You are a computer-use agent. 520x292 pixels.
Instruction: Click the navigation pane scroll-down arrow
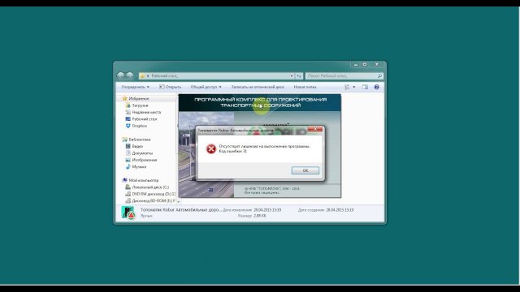[179, 201]
